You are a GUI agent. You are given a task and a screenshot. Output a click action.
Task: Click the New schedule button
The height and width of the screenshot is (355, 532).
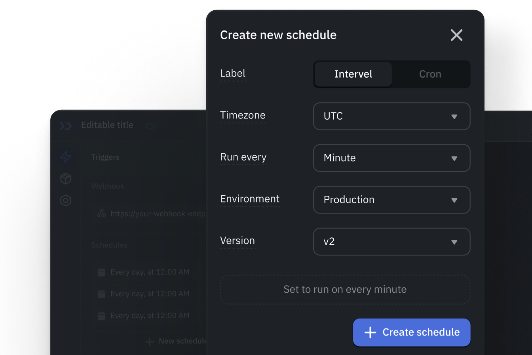pyautogui.click(x=176, y=341)
